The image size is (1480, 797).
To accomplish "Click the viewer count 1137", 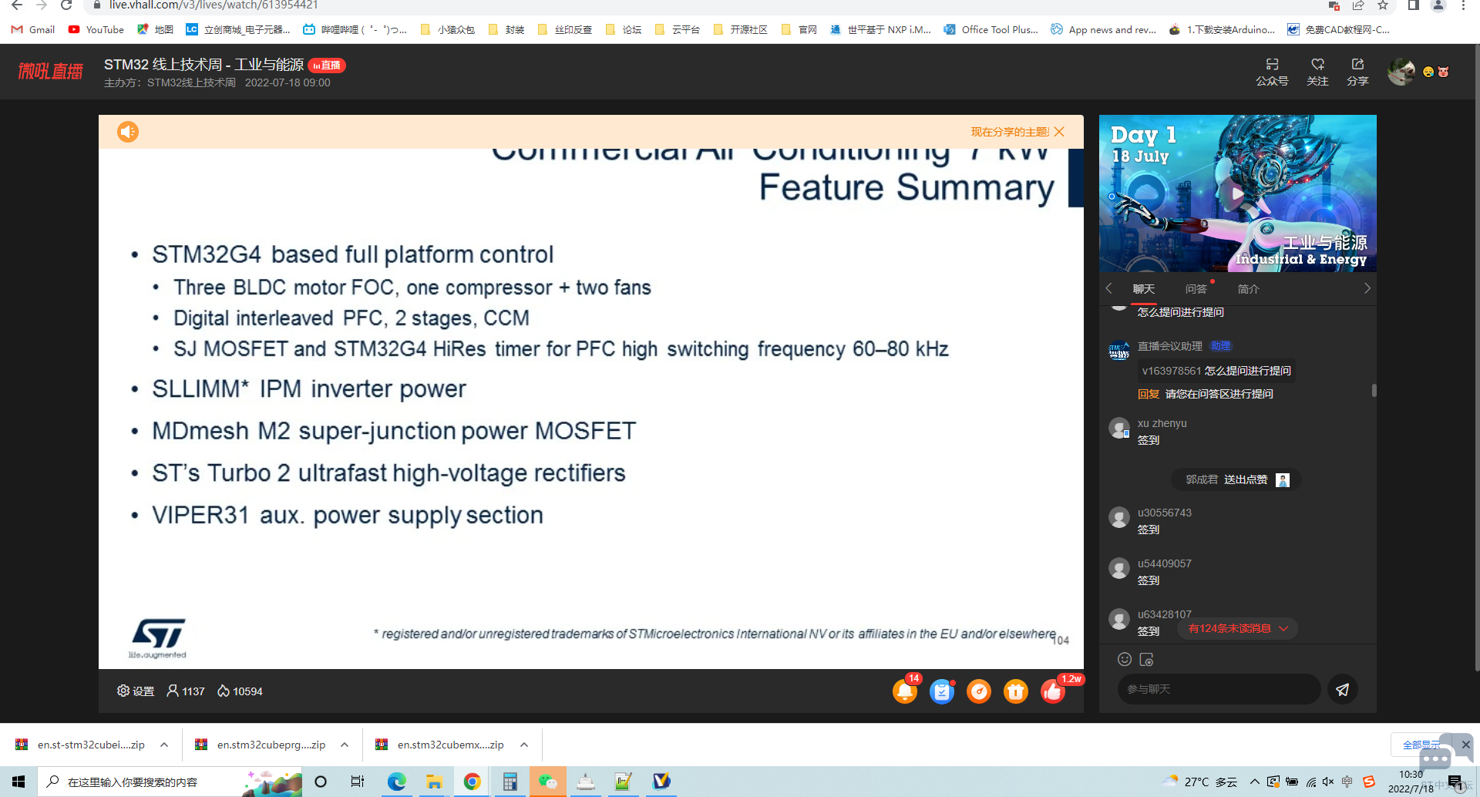I will coord(186,691).
